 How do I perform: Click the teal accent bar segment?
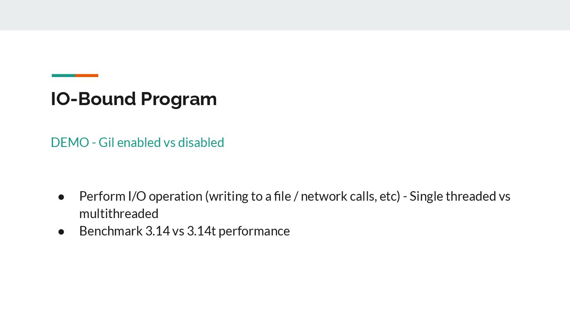point(63,75)
